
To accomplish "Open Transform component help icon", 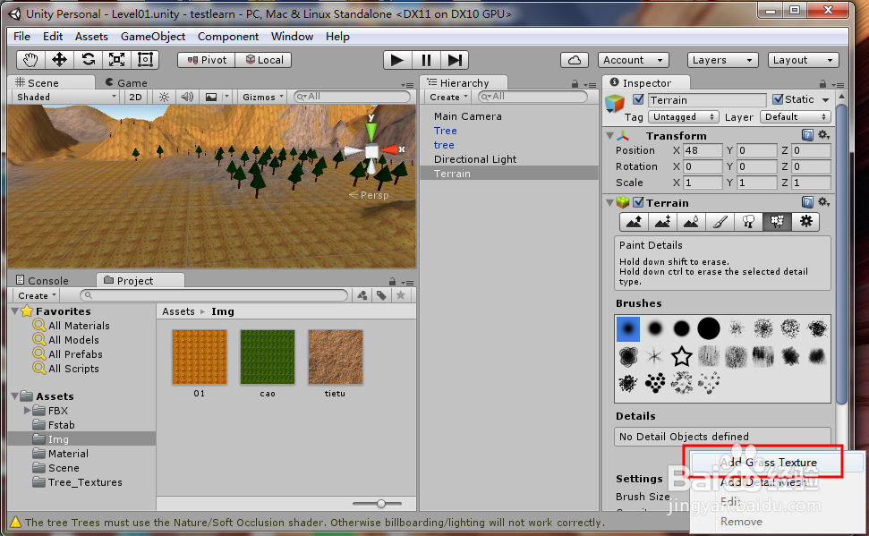I will (x=807, y=135).
